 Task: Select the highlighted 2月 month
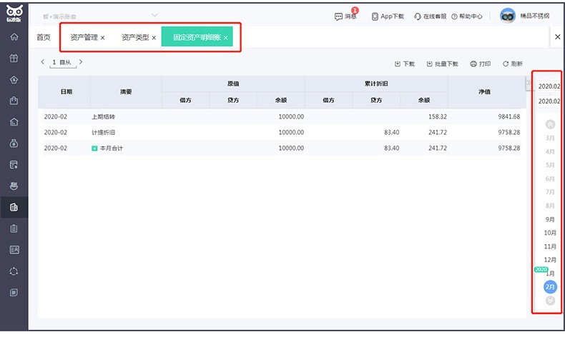click(x=550, y=286)
